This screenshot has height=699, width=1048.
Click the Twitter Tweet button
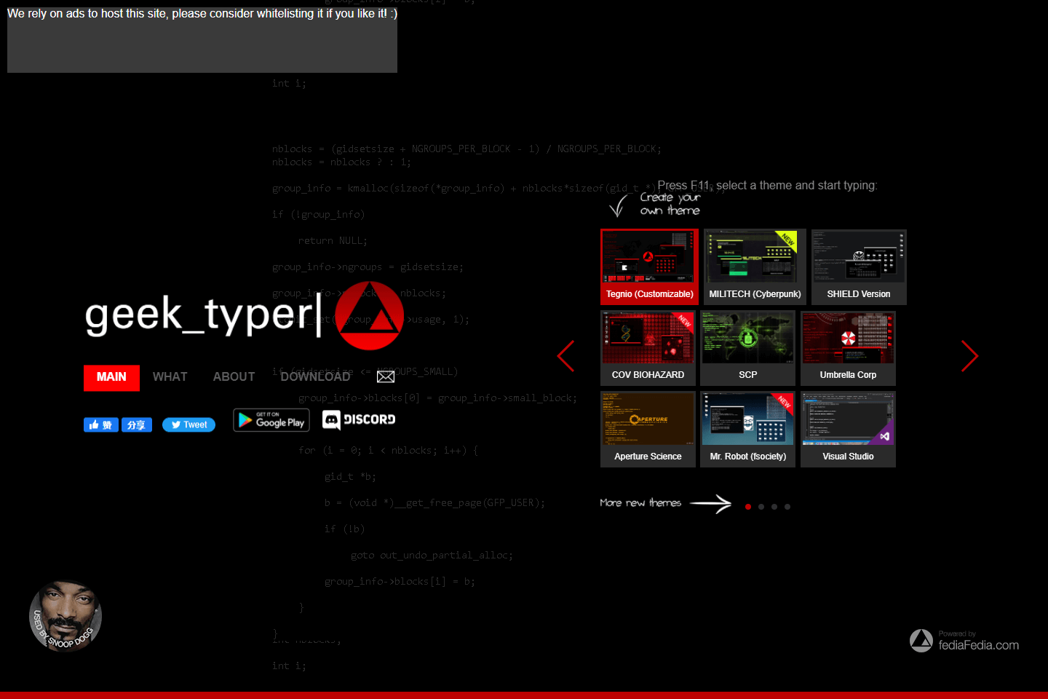tap(188, 425)
